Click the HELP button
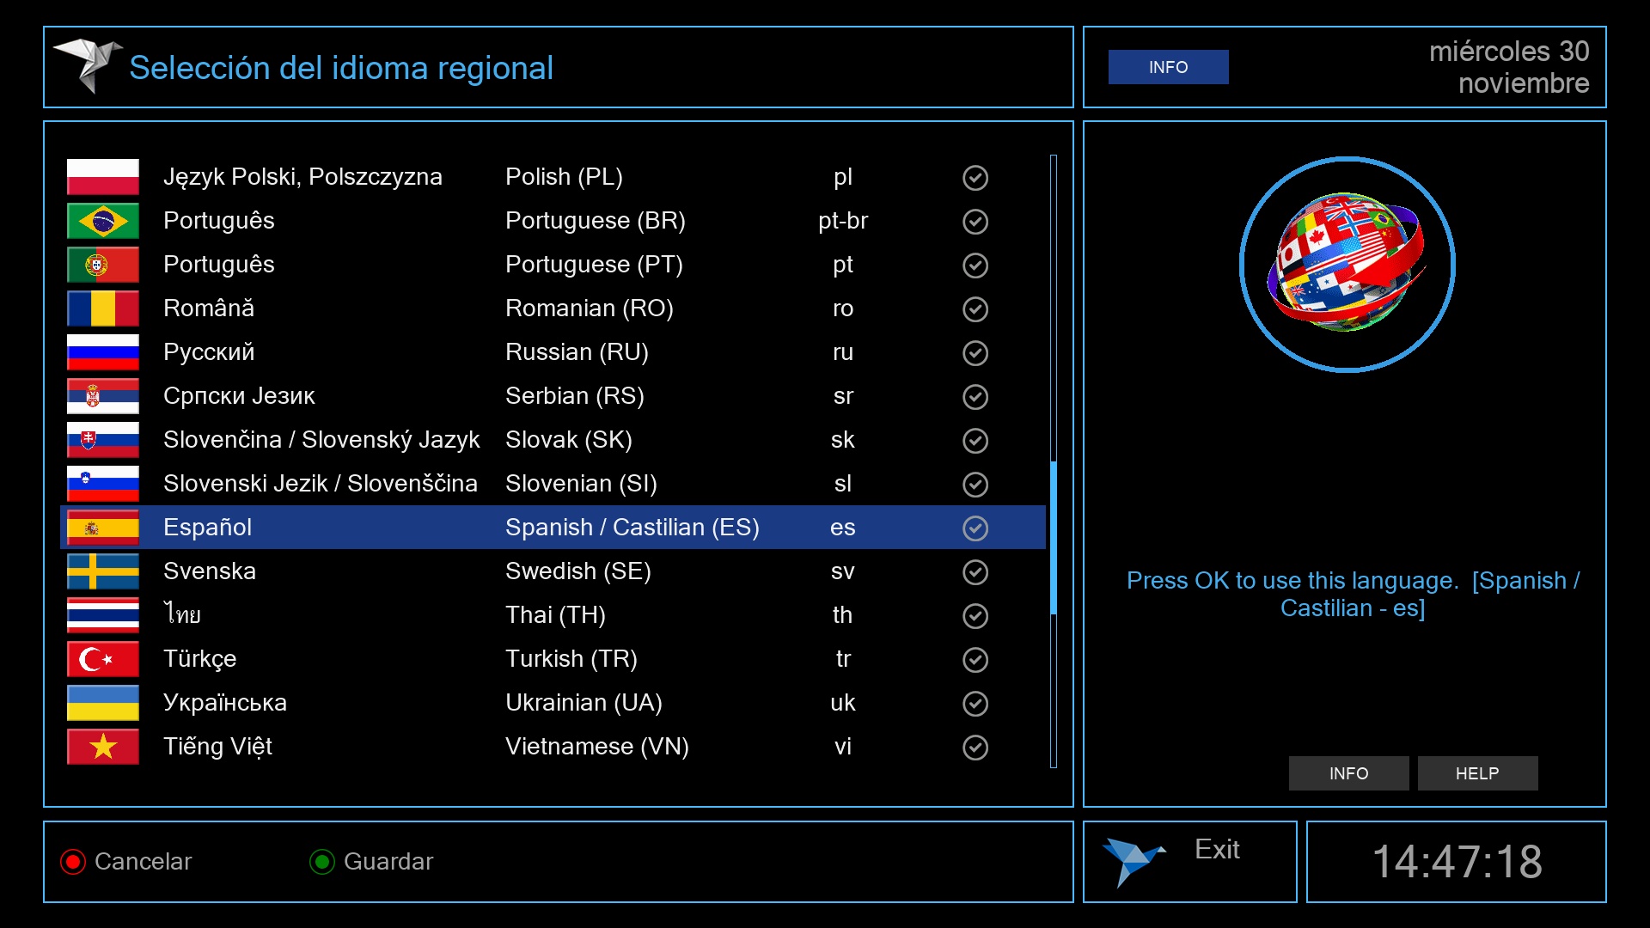This screenshot has width=1650, height=928. click(x=1476, y=773)
